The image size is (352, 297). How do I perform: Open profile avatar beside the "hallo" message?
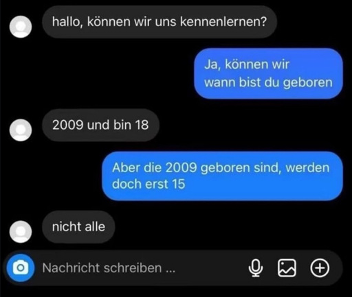21,27
